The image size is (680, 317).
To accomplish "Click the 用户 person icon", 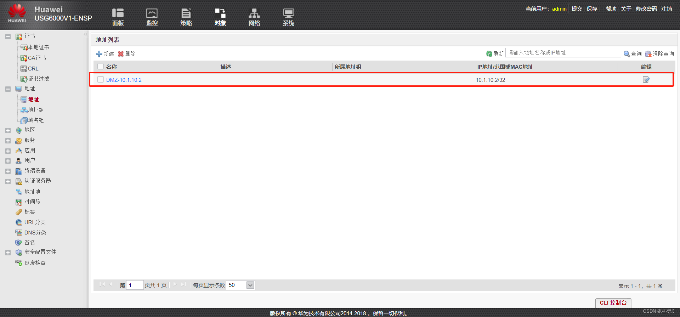I will (x=19, y=161).
